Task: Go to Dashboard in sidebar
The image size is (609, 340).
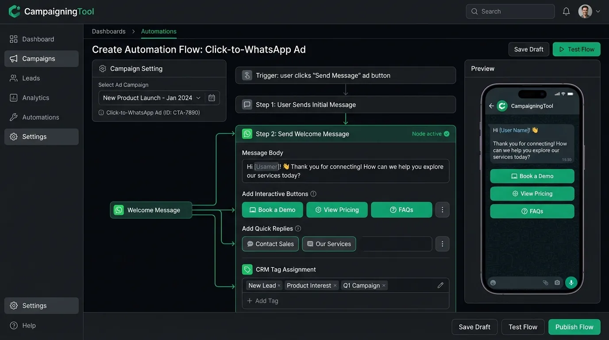Action: (x=41, y=39)
